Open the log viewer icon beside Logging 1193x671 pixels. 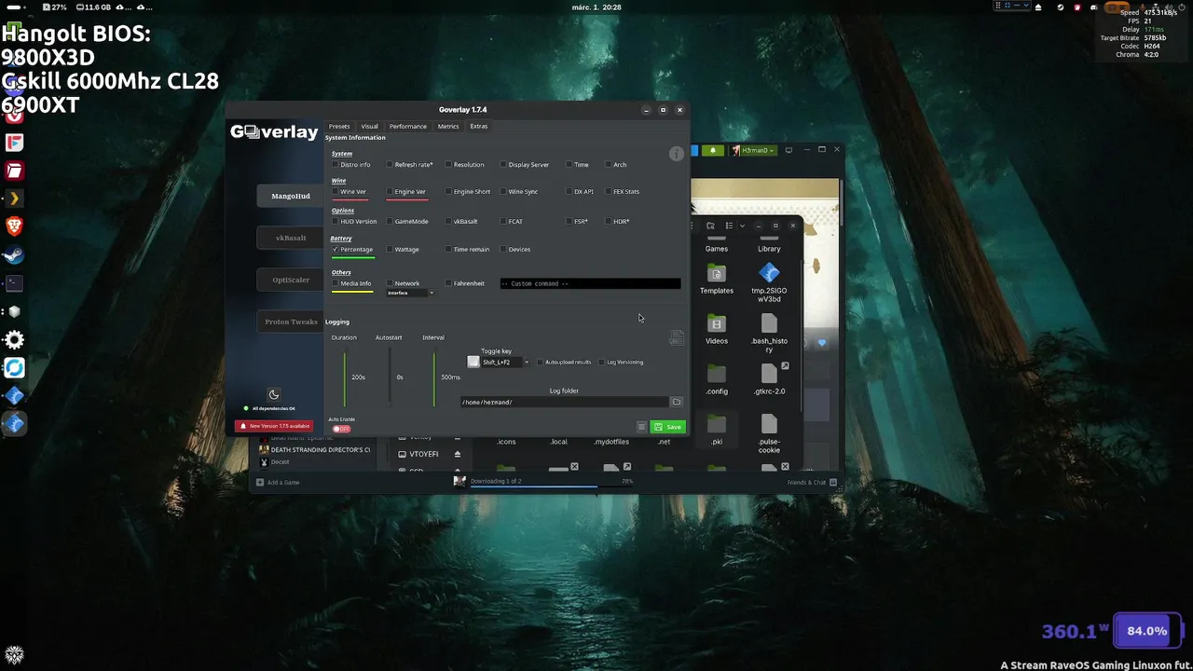[x=677, y=338]
